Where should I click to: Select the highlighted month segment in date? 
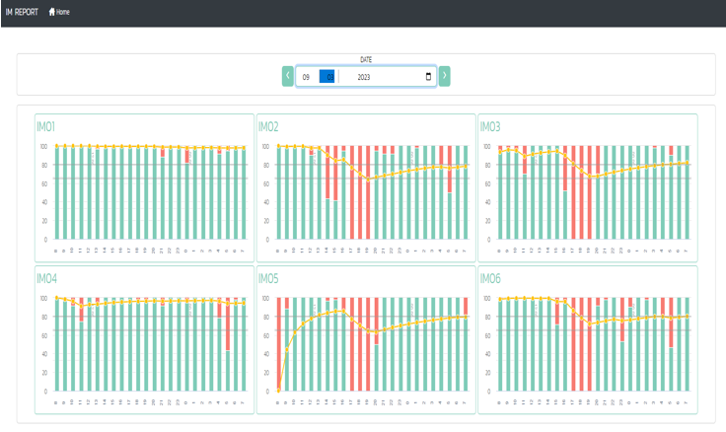click(x=329, y=76)
